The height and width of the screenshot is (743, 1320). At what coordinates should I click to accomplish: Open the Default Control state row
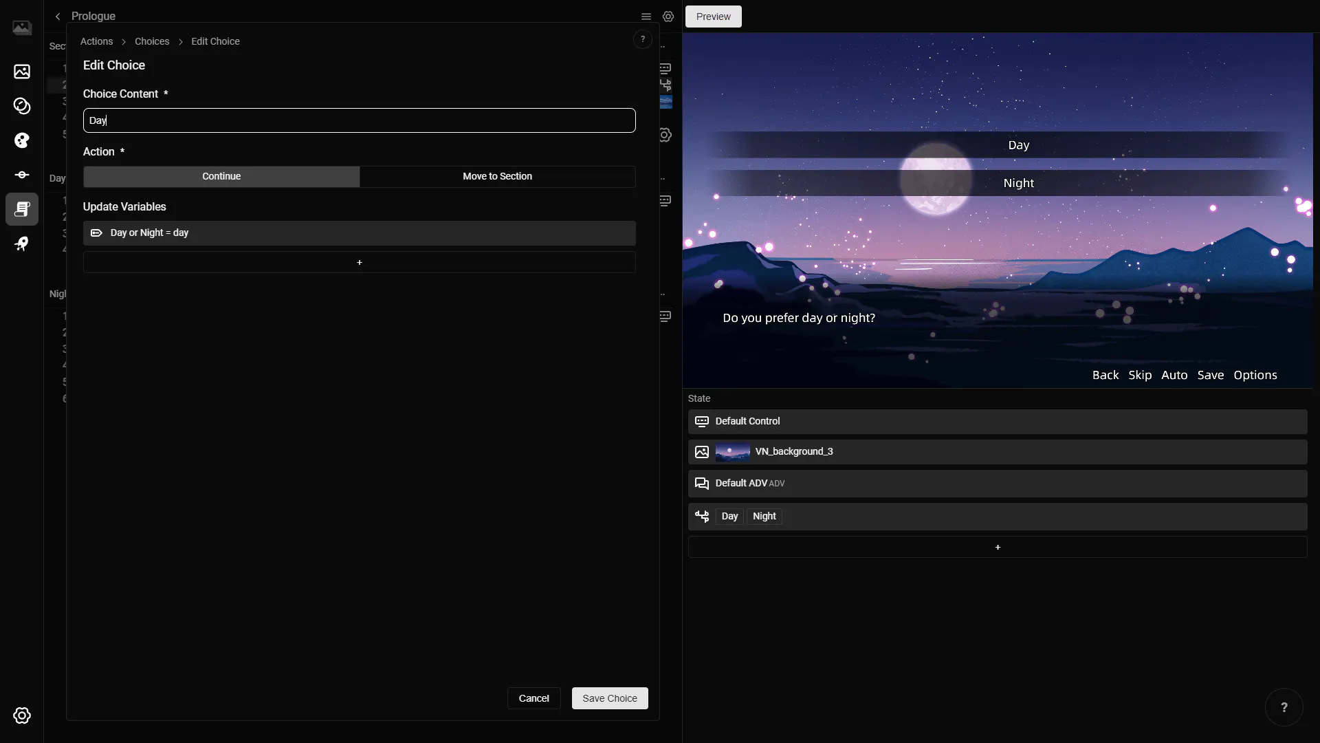coord(998,422)
